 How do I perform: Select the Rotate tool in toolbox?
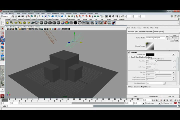click(x=2, y=44)
